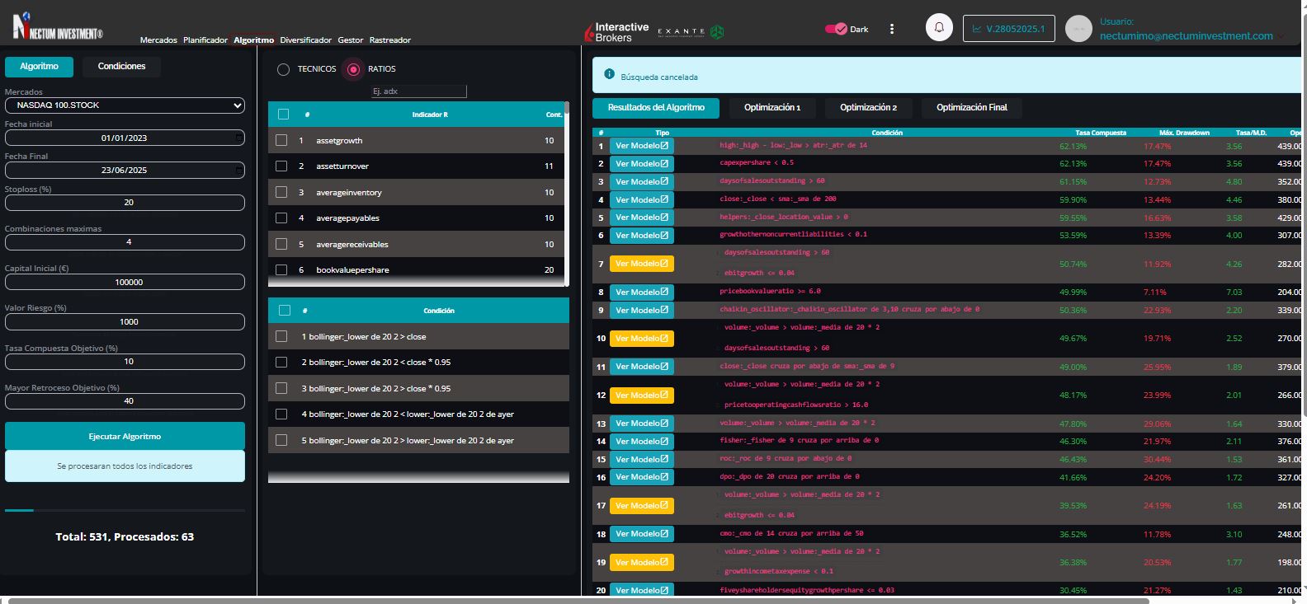Viewport: 1307px width, 604px height.
Task: Click the Interactive Brokers logo
Action: (x=616, y=32)
